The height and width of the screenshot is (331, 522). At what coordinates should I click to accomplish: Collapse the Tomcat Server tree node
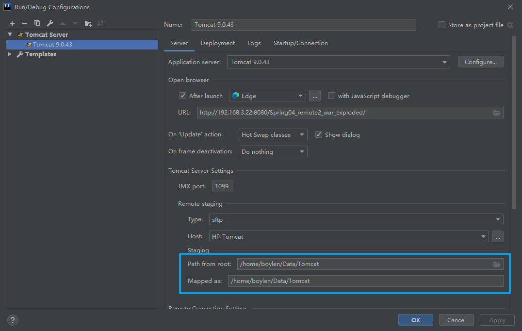point(10,34)
